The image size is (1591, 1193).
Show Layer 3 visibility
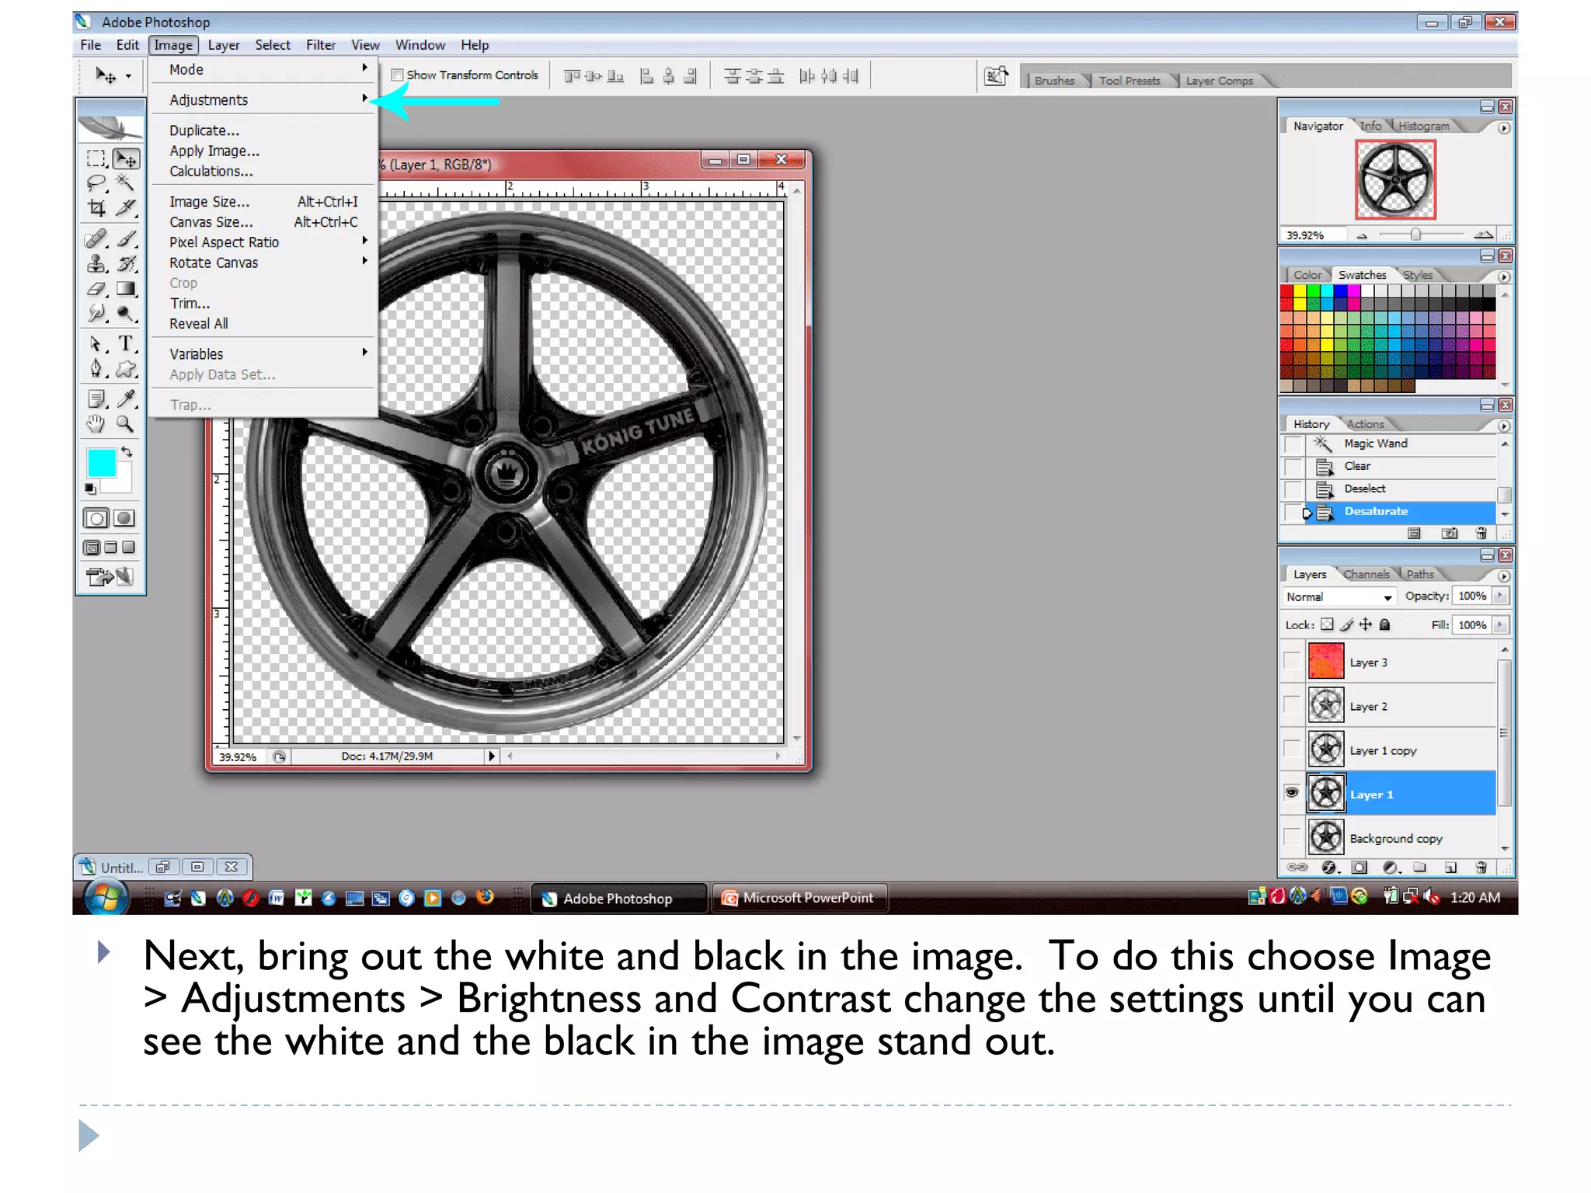coord(1292,662)
